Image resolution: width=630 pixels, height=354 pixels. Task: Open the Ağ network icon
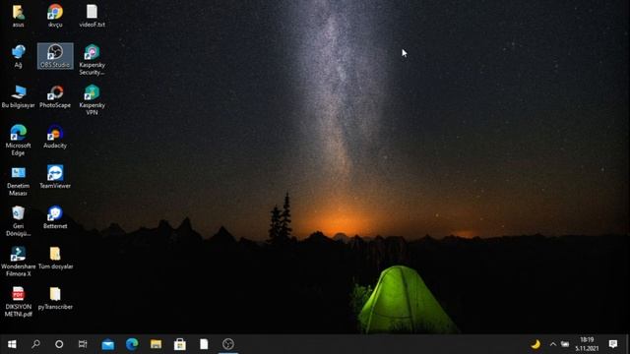click(x=18, y=56)
